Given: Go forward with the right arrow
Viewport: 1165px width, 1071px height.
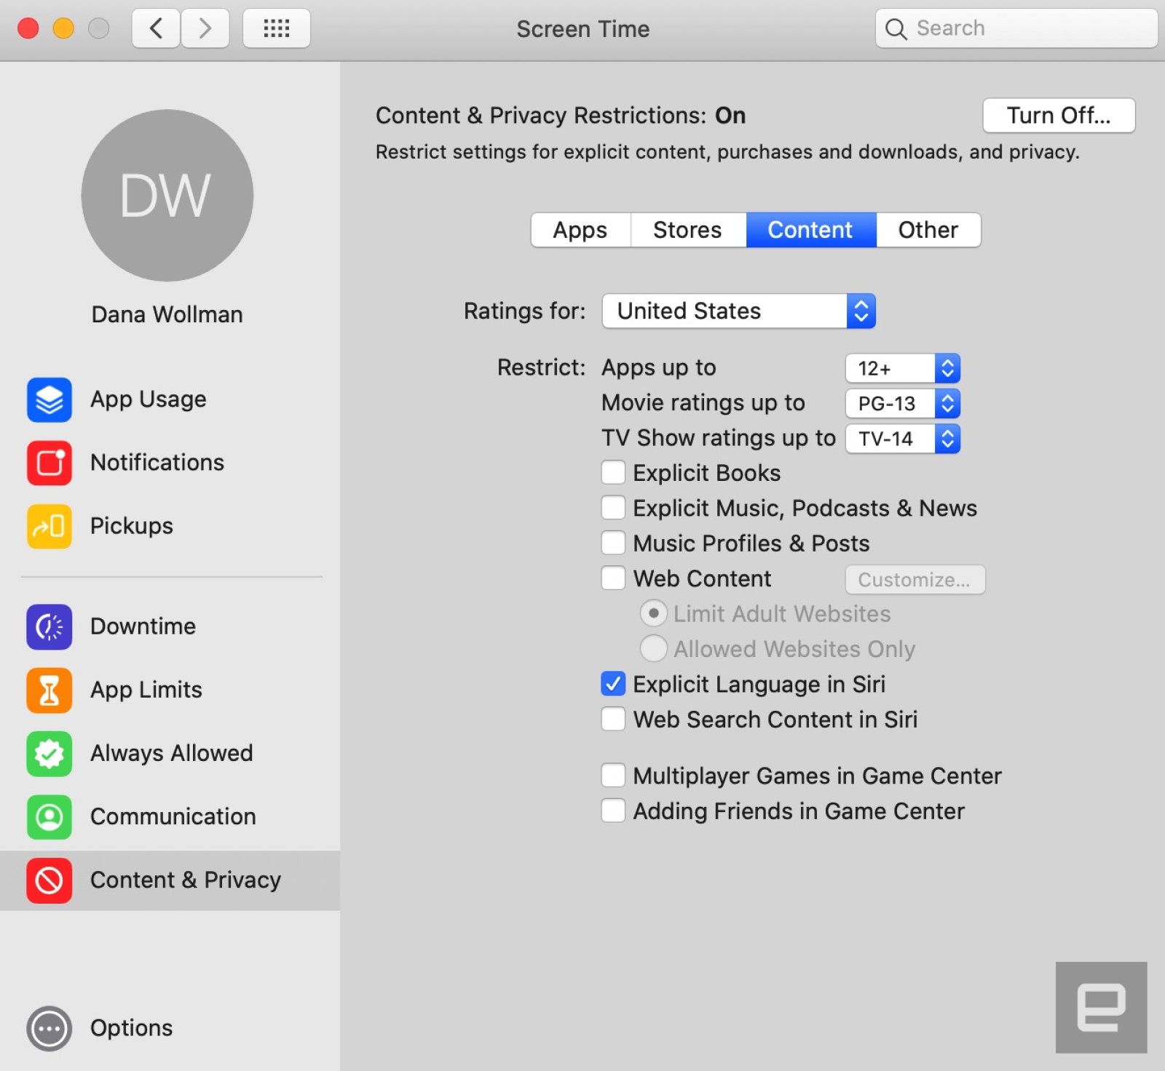Looking at the screenshot, I should coord(205,28).
